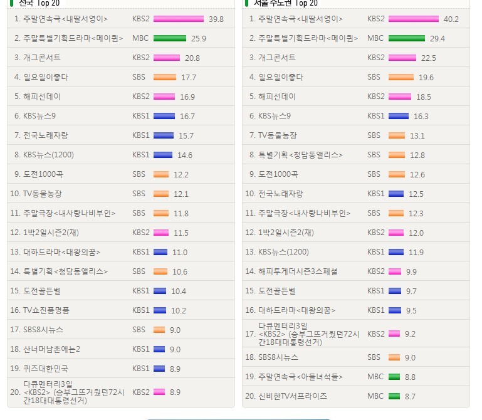Click 해피선데이 with rating 18.5
The height and width of the screenshot is (420, 482).
[x=276, y=97]
